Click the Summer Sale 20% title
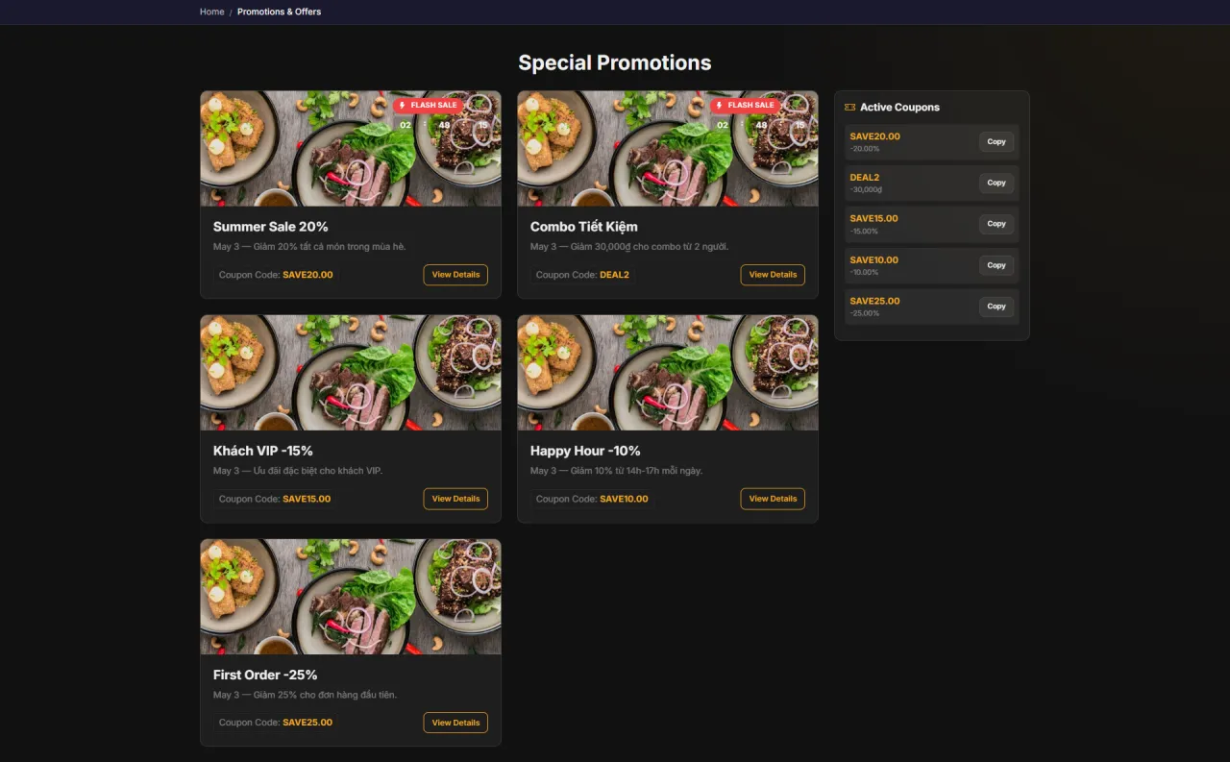1230x762 pixels. click(271, 227)
